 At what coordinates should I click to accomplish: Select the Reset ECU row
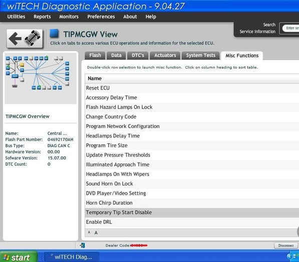tap(192, 88)
